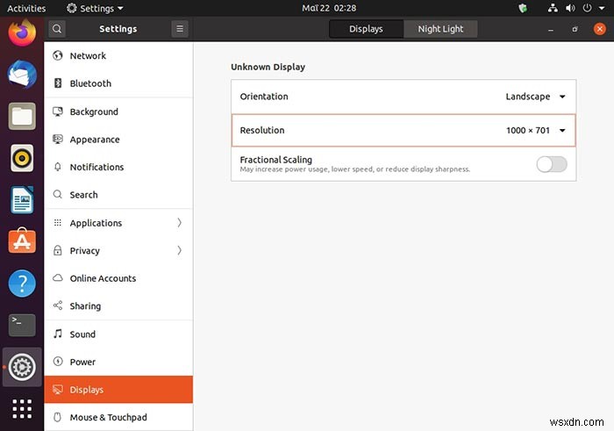The width and height of the screenshot is (614, 431).
Task: Go to Background settings
Action: tap(118, 111)
